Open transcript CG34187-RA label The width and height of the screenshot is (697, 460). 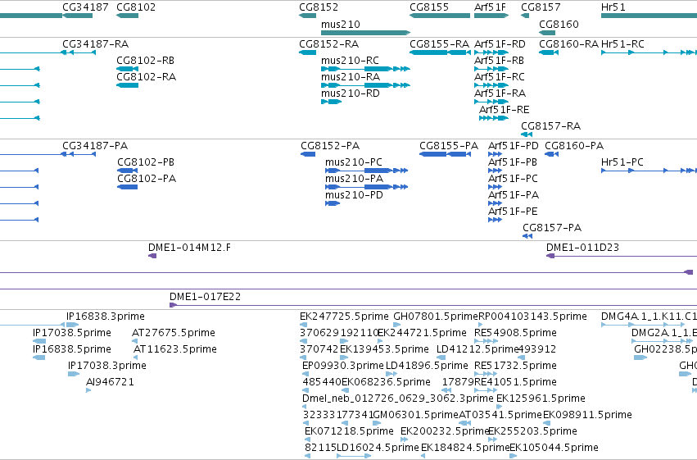coord(96,44)
